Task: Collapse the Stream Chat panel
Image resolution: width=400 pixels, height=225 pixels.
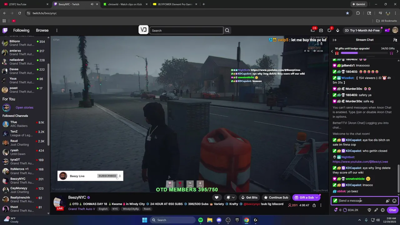Action: tap(334, 40)
